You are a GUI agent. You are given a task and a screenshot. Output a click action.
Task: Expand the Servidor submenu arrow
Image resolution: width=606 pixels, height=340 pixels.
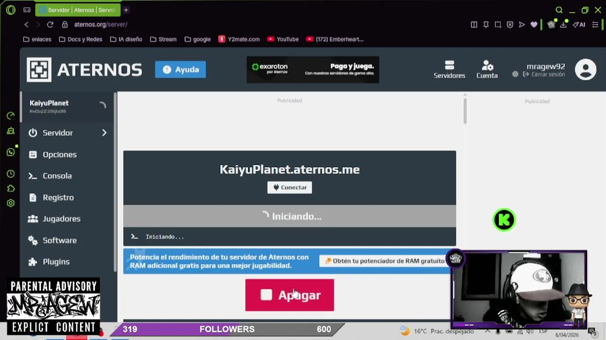point(104,133)
